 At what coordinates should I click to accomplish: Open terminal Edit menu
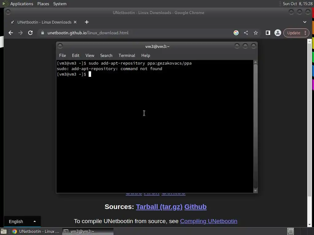76,56
